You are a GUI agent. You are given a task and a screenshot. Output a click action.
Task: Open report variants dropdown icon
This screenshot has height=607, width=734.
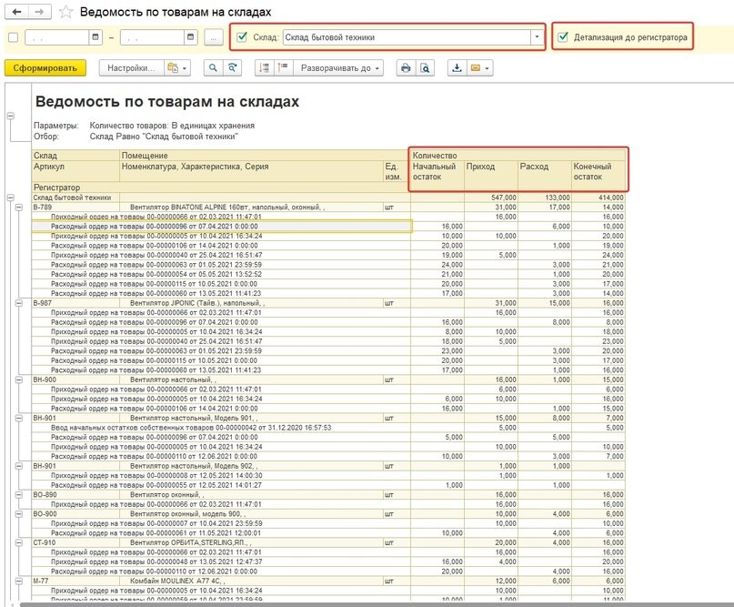click(177, 68)
